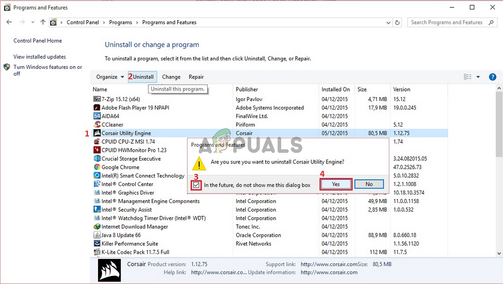Click version 11.0.0.1158 cell

click(x=406, y=201)
